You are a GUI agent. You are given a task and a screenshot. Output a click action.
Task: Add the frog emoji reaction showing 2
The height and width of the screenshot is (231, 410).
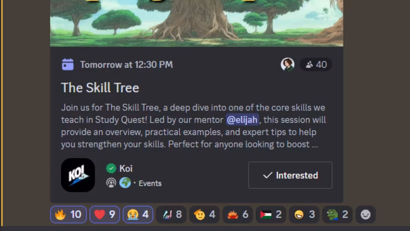(x=337, y=215)
